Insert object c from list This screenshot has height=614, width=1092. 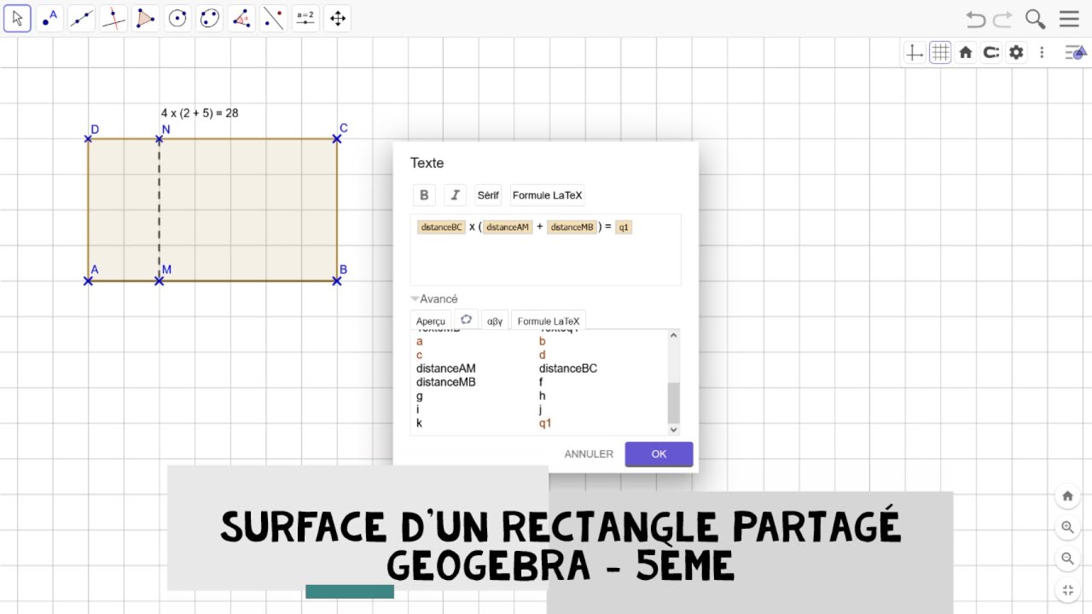click(x=420, y=355)
